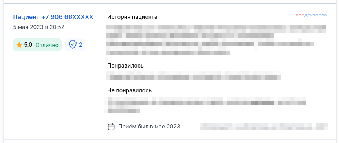Image resolution: width=339 pixels, height=143 pixels.
Task: Click the blurred text under История пациента
Action: (216, 40)
